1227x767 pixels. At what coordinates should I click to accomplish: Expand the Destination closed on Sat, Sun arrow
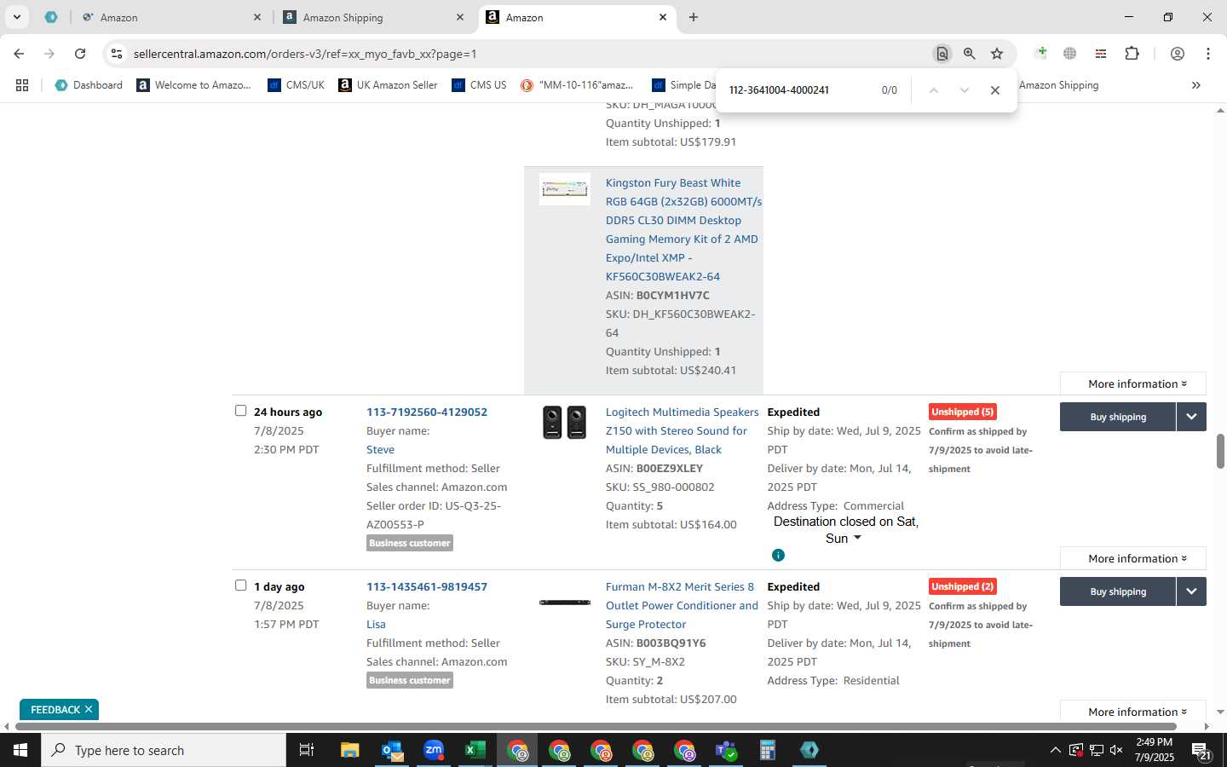857,538
